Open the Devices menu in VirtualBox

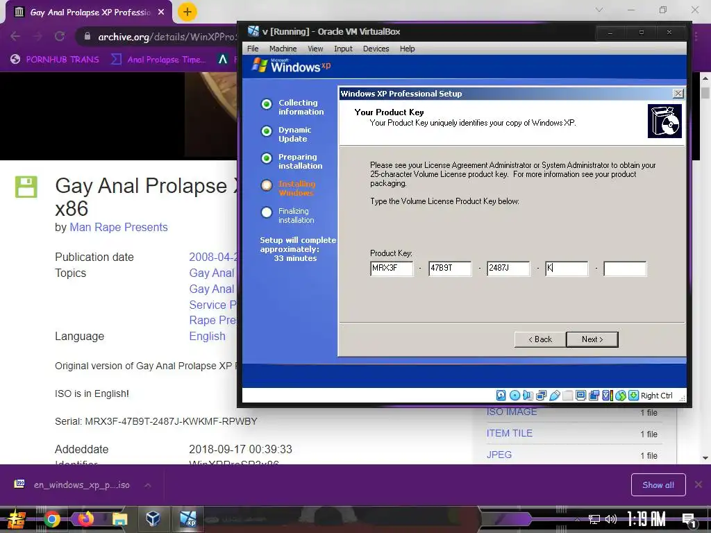pyautogui.click(x=376, y=49)
